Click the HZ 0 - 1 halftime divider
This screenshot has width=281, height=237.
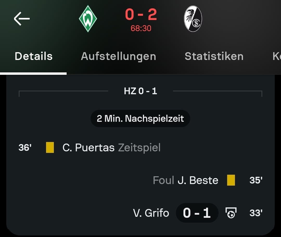pos(140,91)
